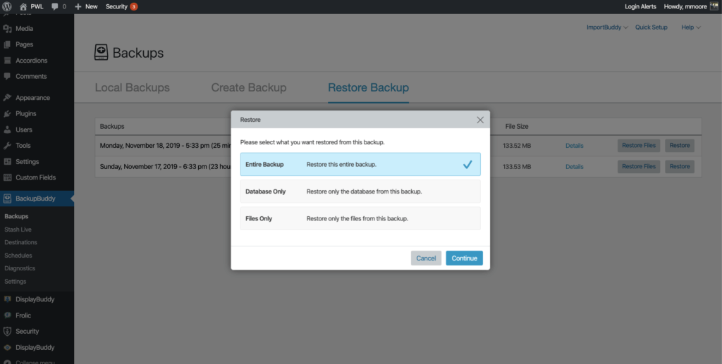Viewport: 722px width, 364px height.
Task: Open BackupBuddy Settings submenu item
Action: coord(16,282)
